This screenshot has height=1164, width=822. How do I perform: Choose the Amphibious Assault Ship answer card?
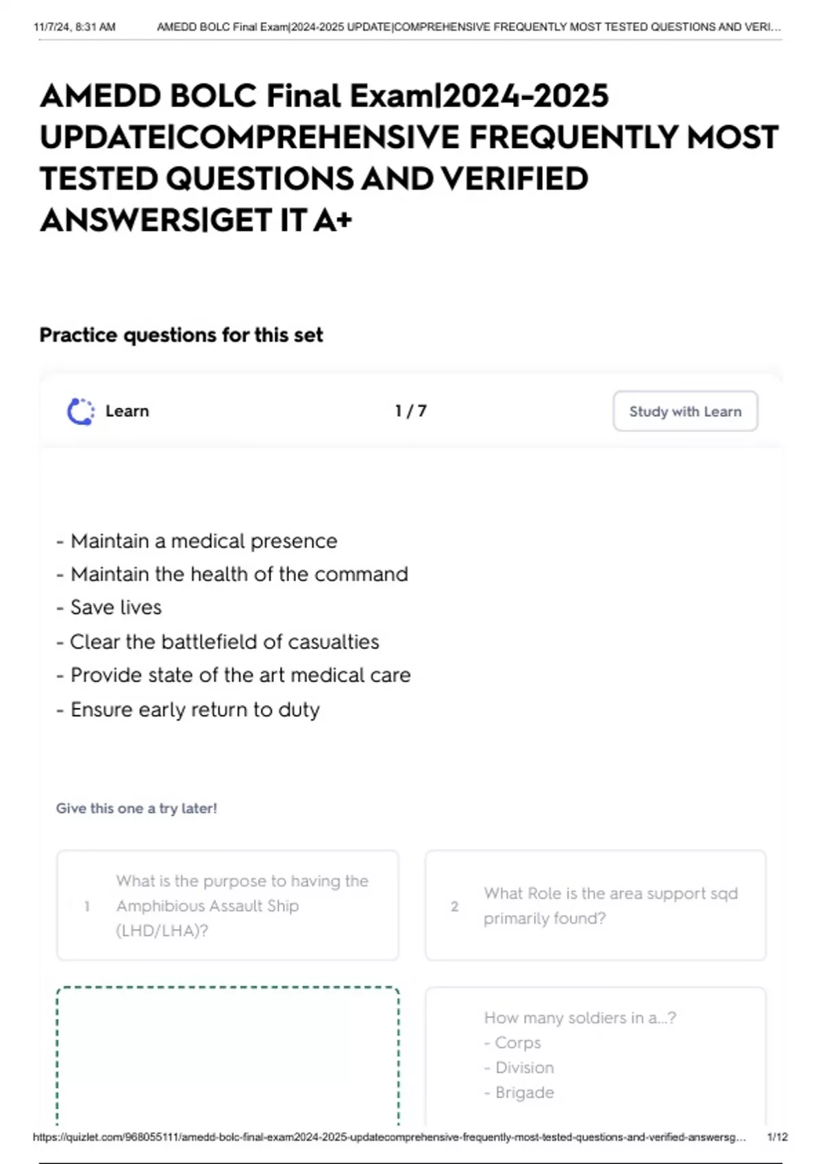pyautogui.click(x=227, y=905)
